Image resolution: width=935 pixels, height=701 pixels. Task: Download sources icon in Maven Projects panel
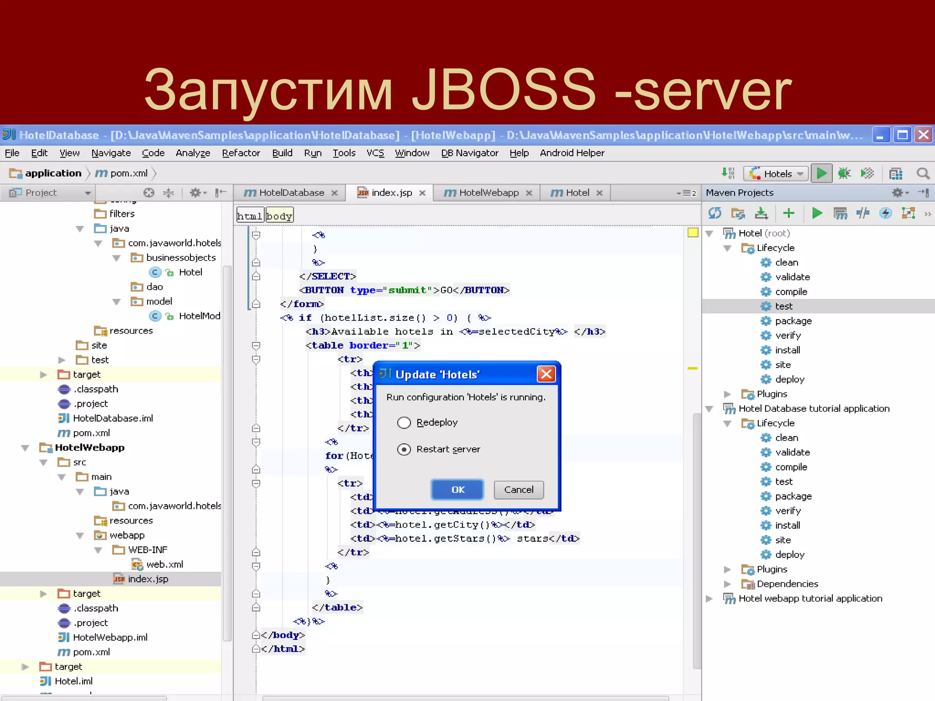(x=761, y=213)
